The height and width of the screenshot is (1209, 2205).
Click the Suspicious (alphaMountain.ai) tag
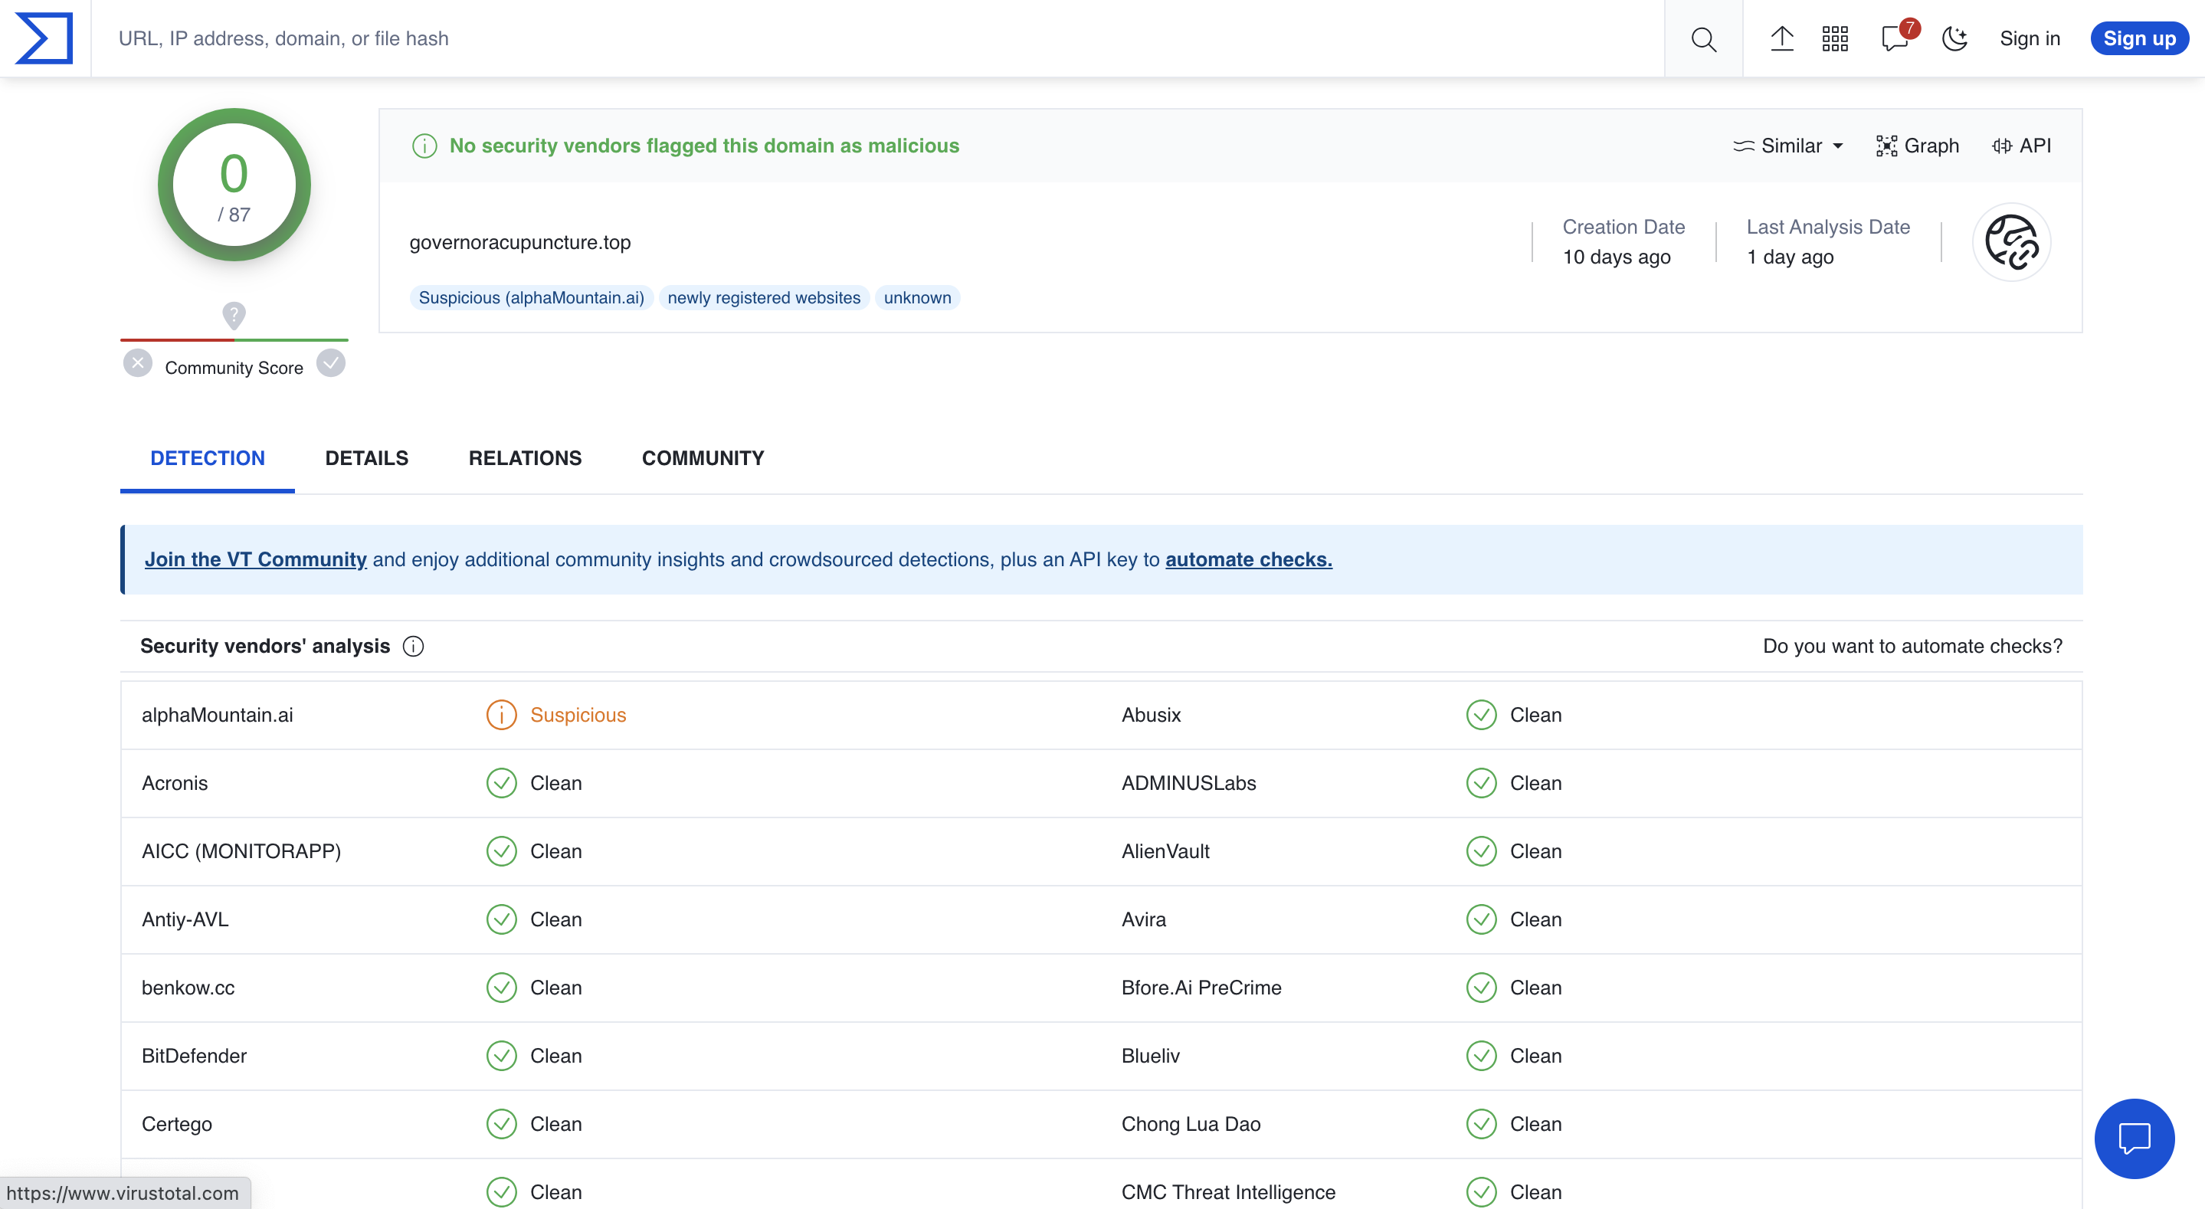point(532,297)
